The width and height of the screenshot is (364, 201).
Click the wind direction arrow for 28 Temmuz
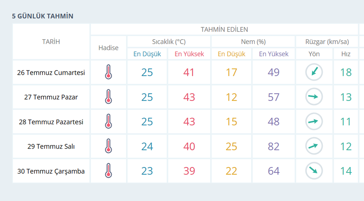pyautogui.click(x=314, y=122)
